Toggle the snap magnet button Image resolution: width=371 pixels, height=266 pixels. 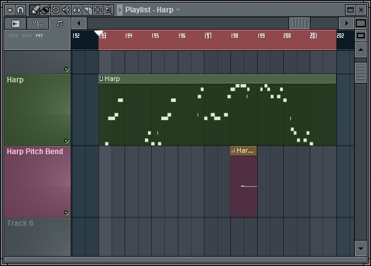tap(20, 10)
